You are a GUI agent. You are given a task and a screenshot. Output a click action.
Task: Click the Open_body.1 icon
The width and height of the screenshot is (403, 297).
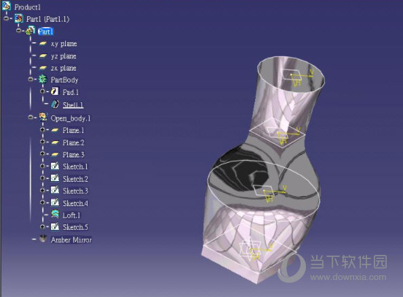(x=43, y=117)
